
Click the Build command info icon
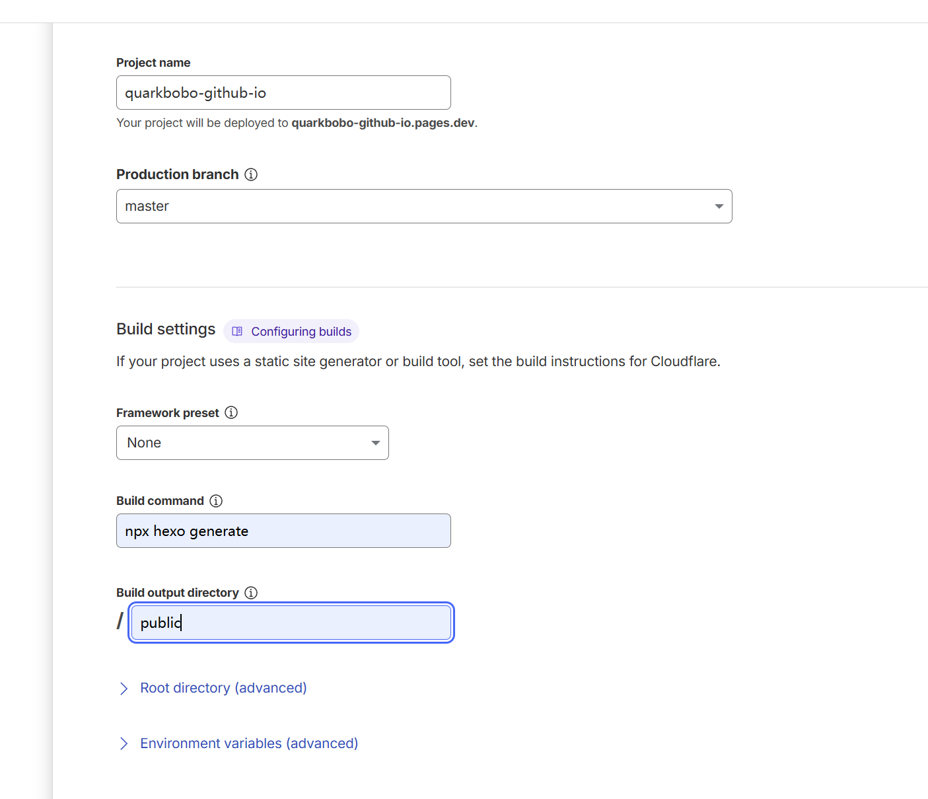point(216,501)
